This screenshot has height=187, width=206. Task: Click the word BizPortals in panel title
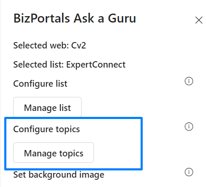pos(42,18)
